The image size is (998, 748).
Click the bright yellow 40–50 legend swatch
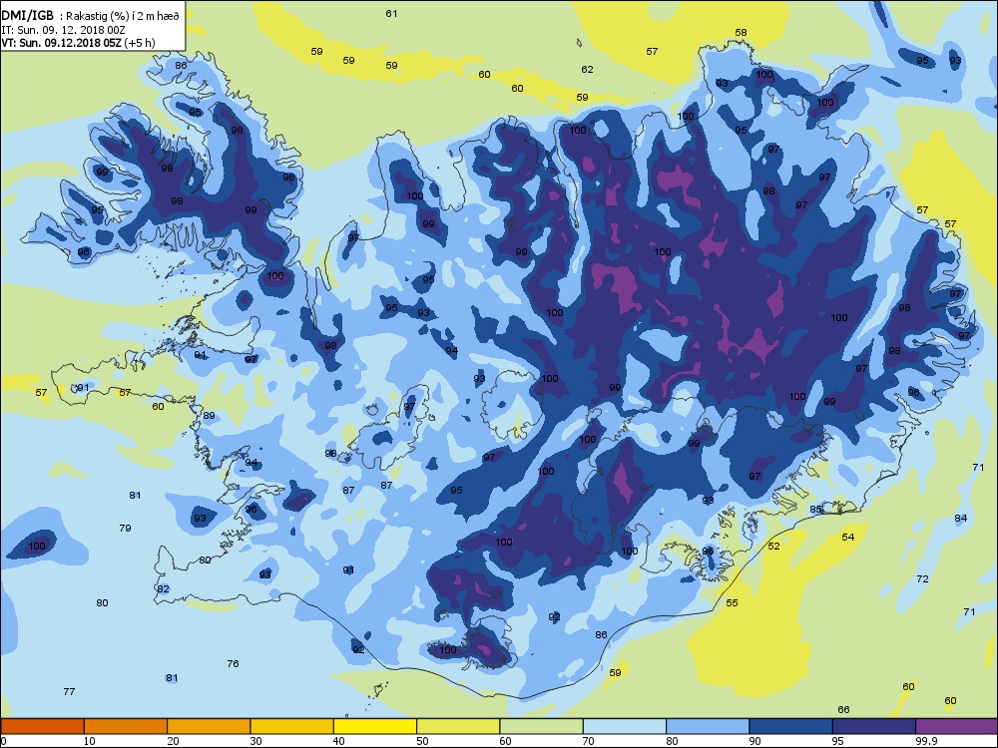[375, 726]
